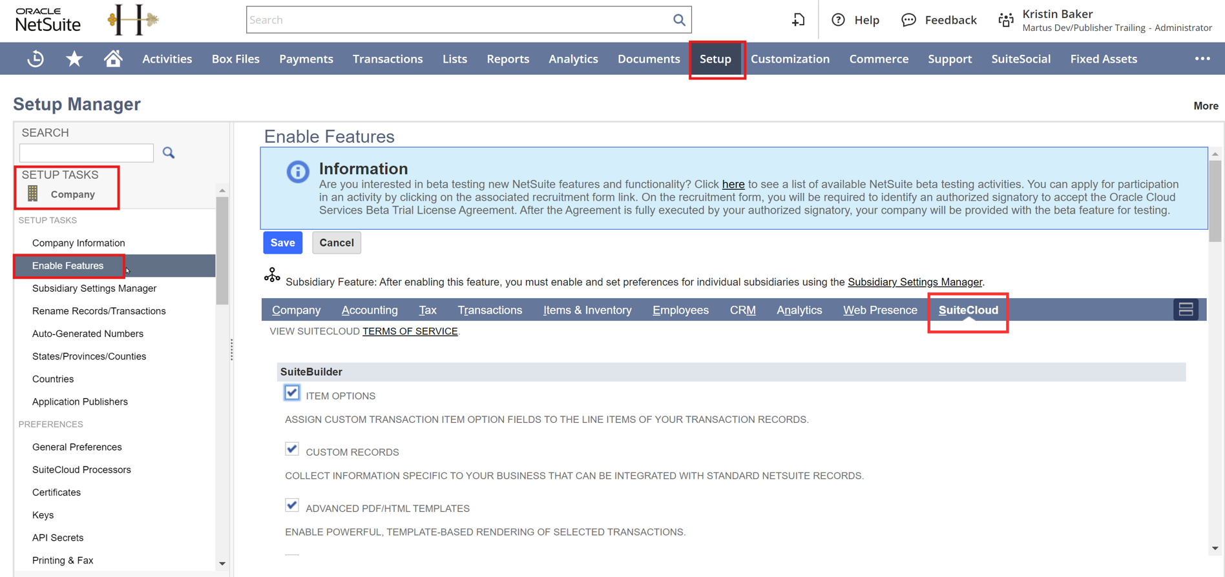Screen dimensions: 1225x577
Task: Click the sidebar scrollbar thumb
Action: (222, 250)
